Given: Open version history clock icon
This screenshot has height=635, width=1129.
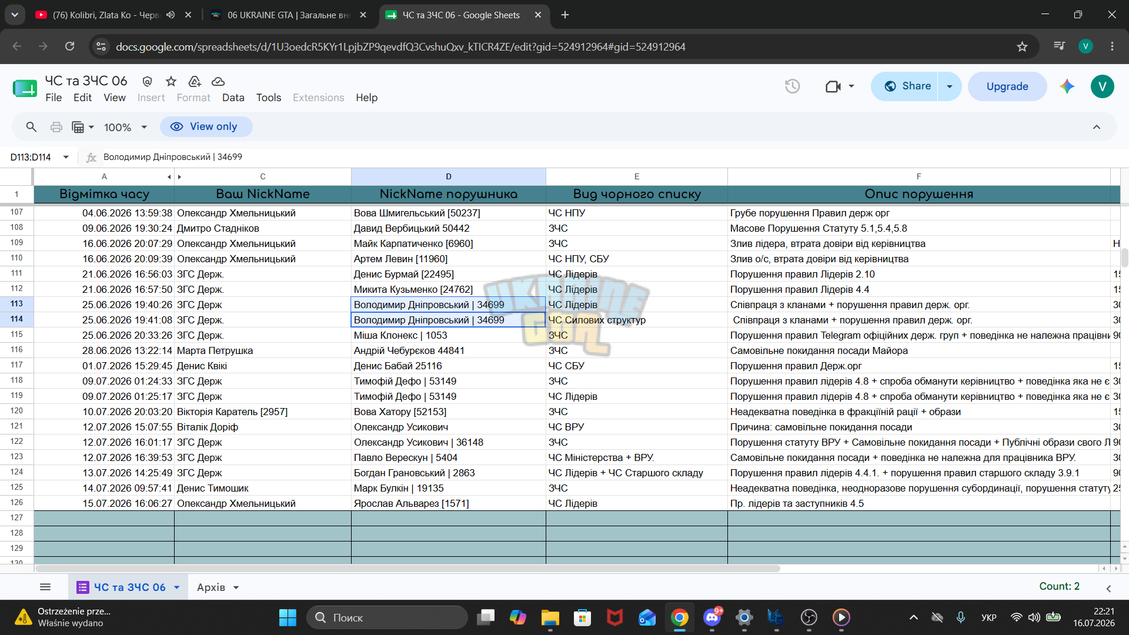Looking at the screenshot, I should pyautogui.click(x=792, y=86).
